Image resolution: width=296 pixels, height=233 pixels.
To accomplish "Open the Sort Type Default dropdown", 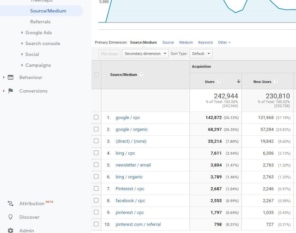I will click(x=201, y=54).
